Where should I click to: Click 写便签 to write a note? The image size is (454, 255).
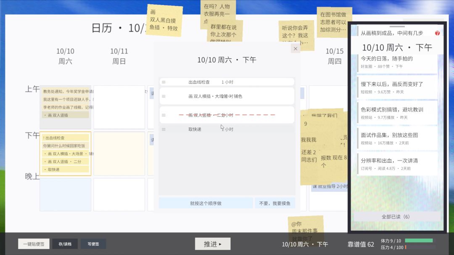[93, 244]
